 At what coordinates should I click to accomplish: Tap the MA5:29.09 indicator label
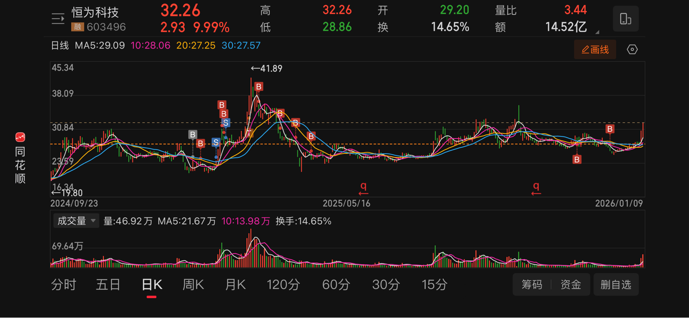100,45
